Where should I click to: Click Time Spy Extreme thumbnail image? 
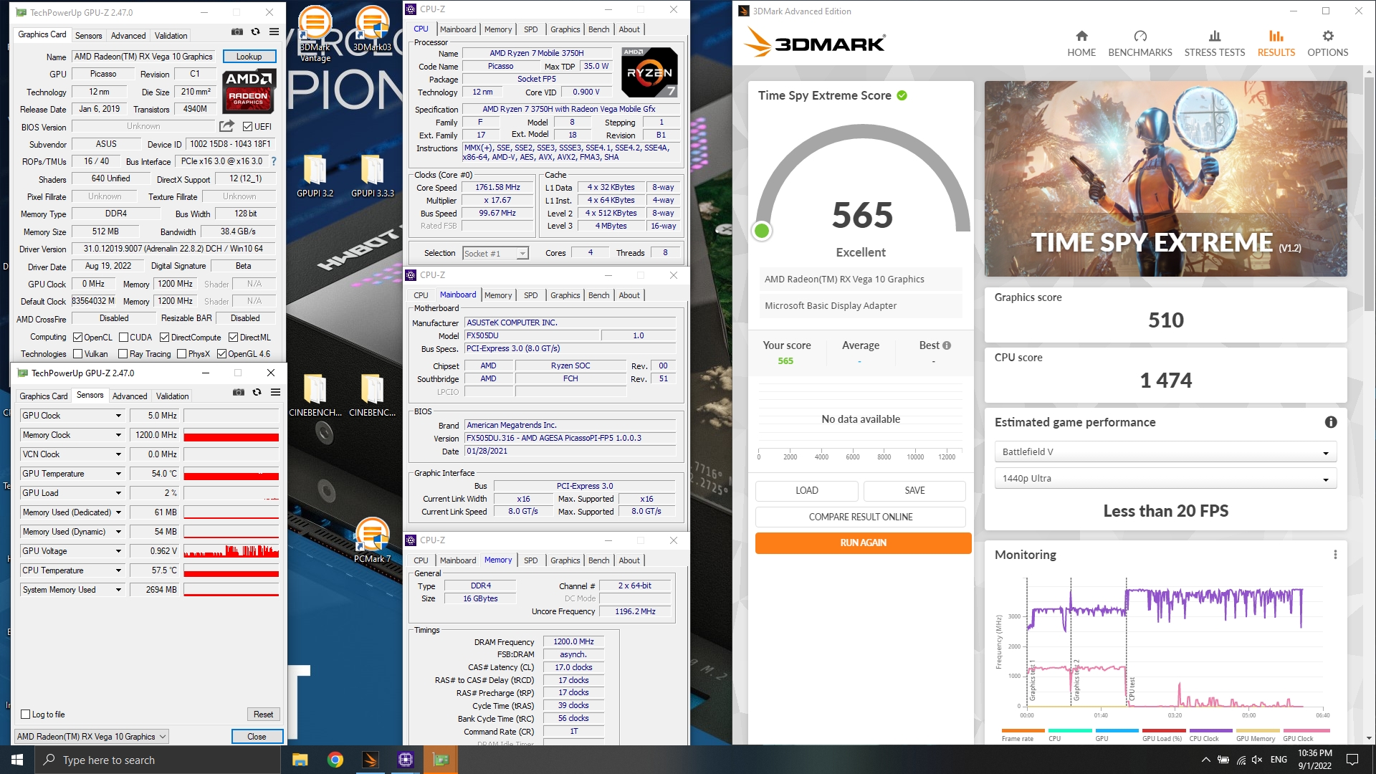point(1165,178)
